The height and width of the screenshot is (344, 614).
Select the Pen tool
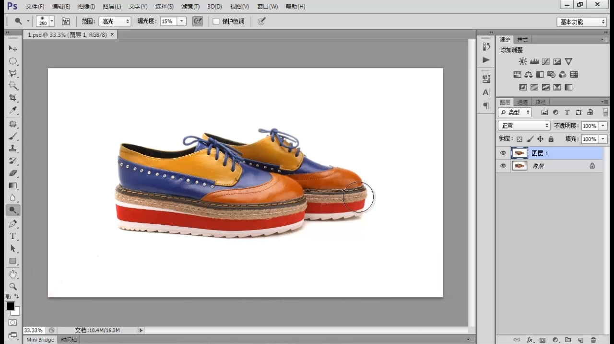click(13, 224)
